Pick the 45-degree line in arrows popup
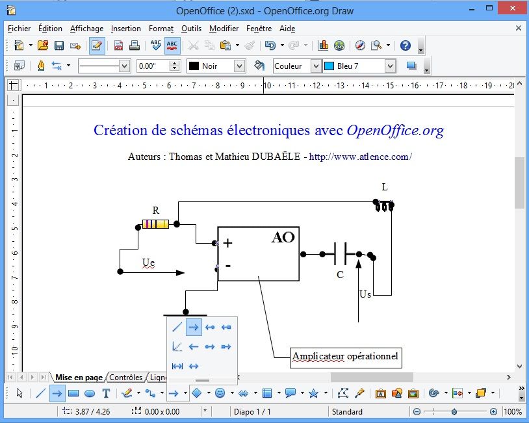The width and height of the screenshot is (529, 423). (177, 346)
